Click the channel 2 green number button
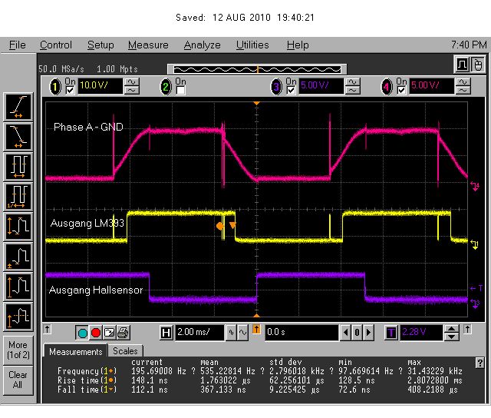The width and height of the screenshot is (491, 418). coord(166,87)
